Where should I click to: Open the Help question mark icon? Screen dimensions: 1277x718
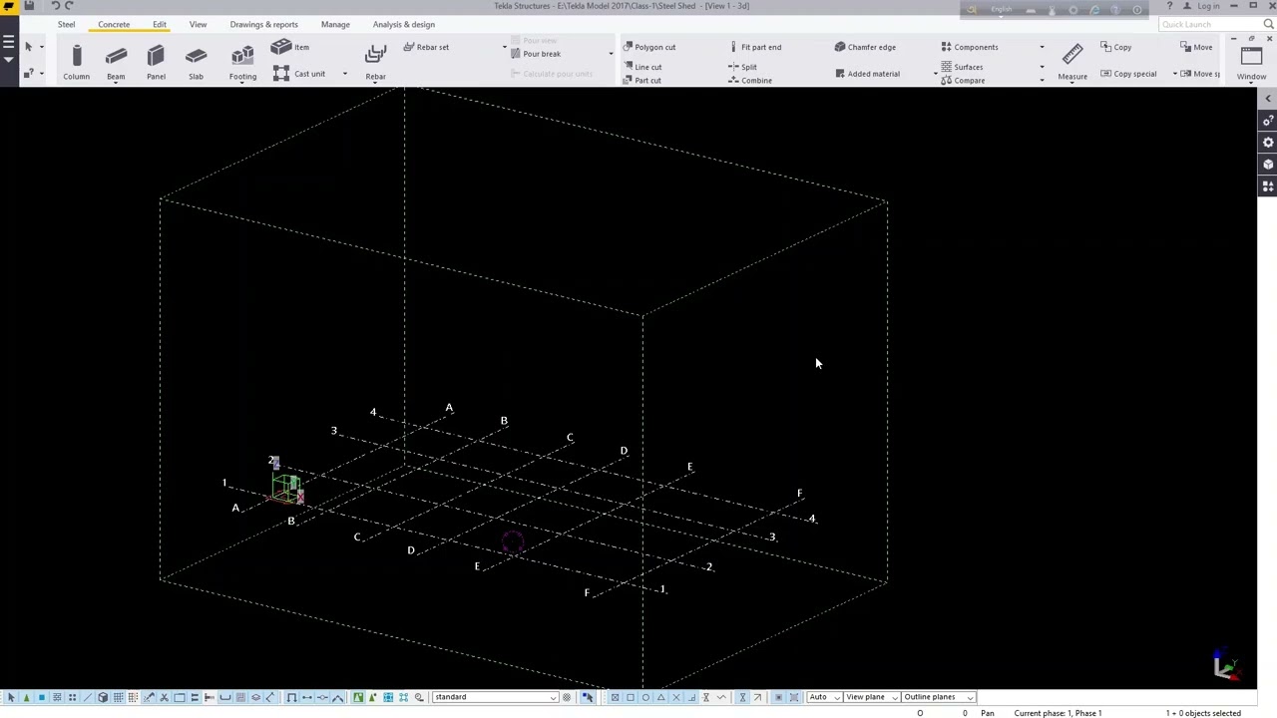(x=1169, y=6)
